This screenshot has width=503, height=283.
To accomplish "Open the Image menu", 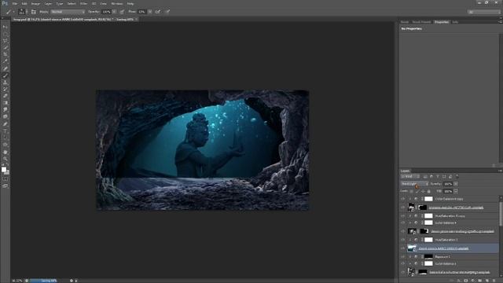I will pyautogui.click(x=35, y=3).
